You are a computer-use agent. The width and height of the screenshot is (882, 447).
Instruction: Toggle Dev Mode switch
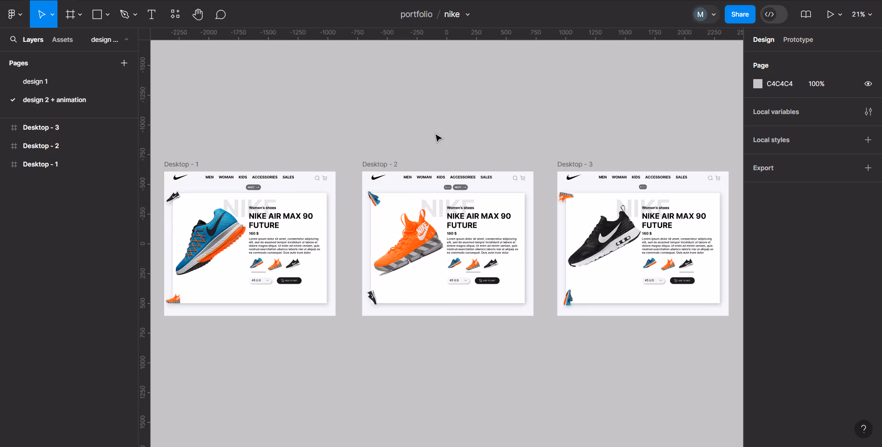click(773, 14)
